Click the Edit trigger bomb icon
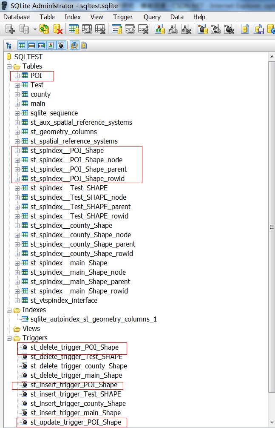The width and height of the screenshot is (275, 428). tap(216, 29)
